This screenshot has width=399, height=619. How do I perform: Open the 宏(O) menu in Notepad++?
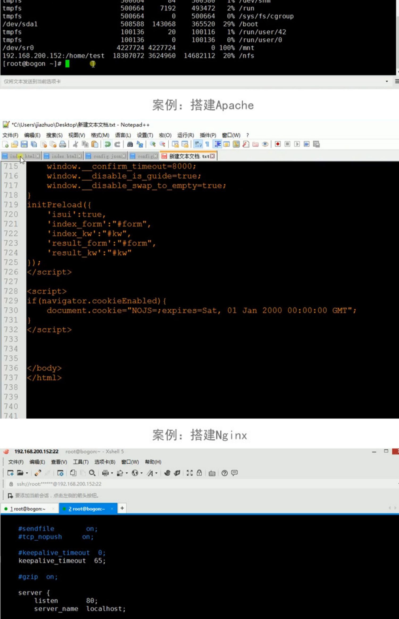click(x=165, y=135)
